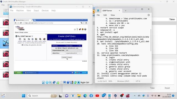The height and width of the screenshot is (99, 177).
Task: Reload the page in the VM browser
Action: tap(21, 23)
